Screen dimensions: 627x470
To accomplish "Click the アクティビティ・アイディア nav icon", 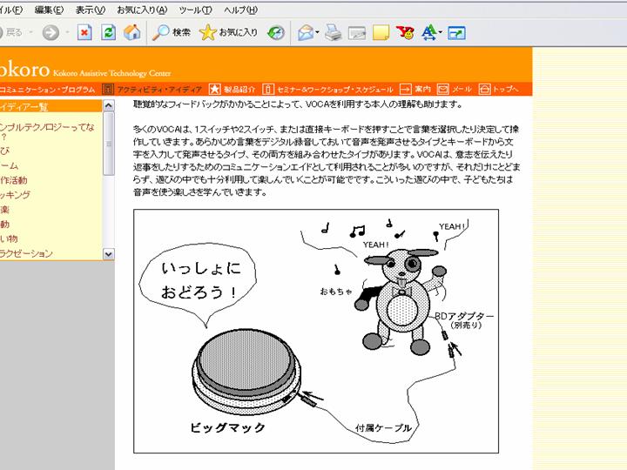I will [108, 89].
